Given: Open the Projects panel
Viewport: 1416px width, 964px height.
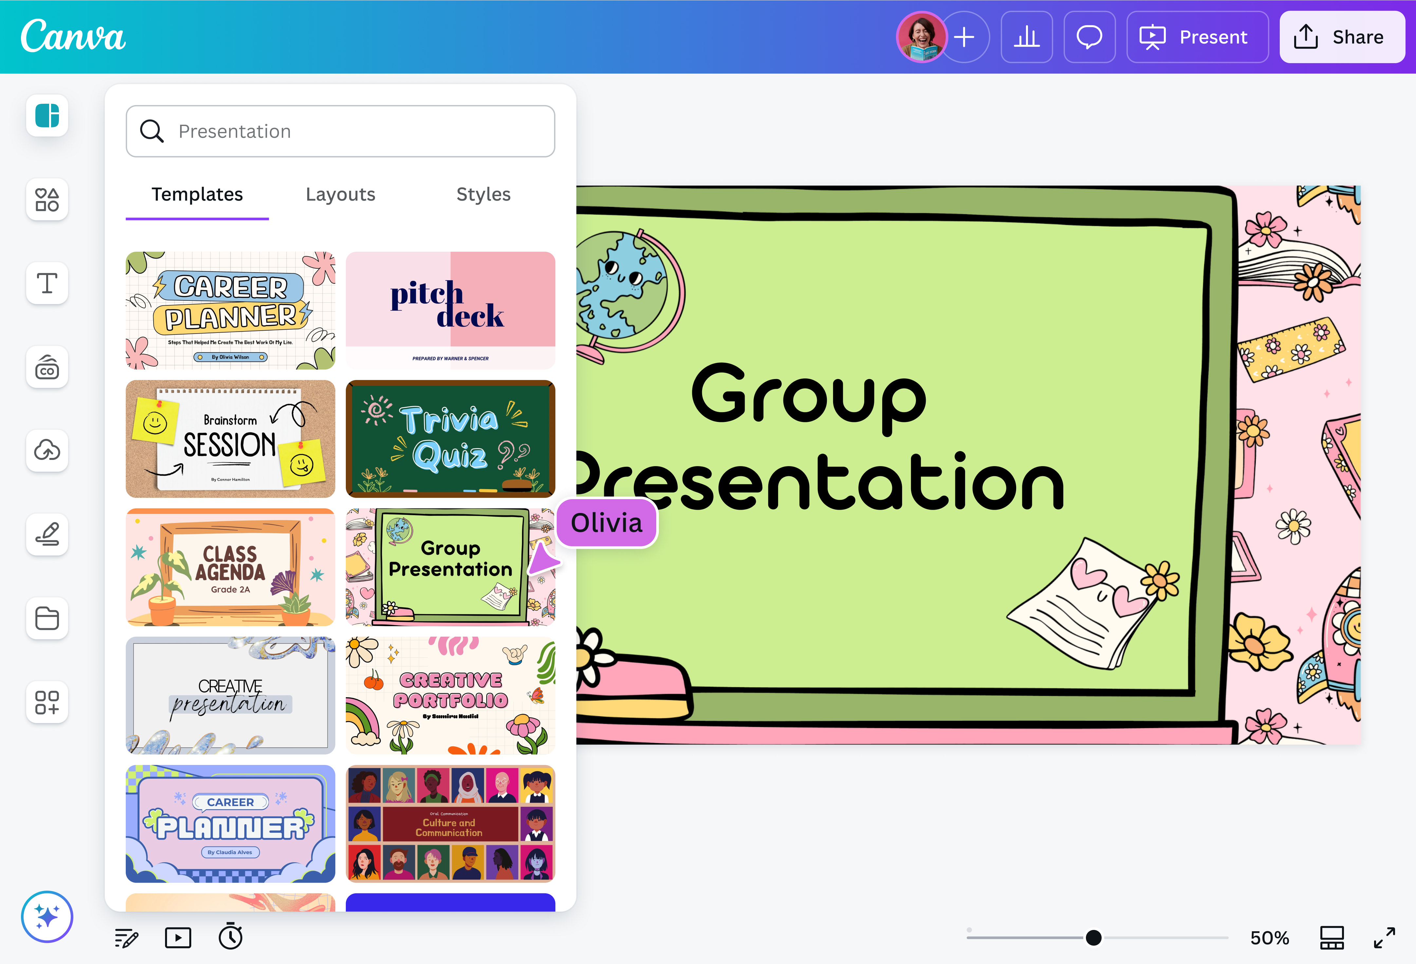Looking at the screenshot, I should click(47, 618).
